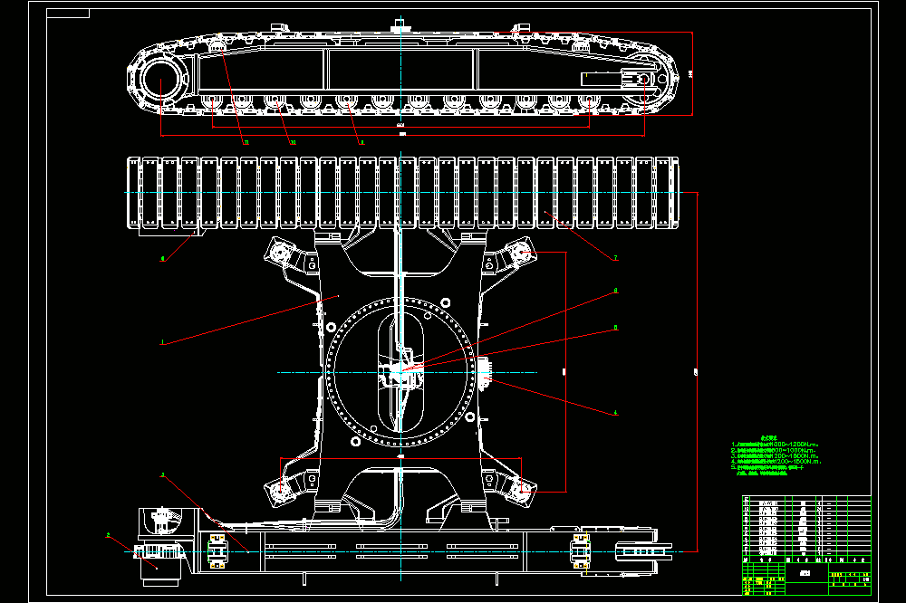Click the drawing title cell in title block
This screenshot has height=603, width=906.
click(806, 573)
